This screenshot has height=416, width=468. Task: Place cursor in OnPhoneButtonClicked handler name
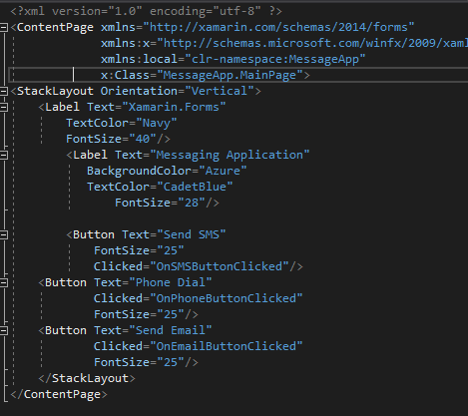click(x=226, y=298)
